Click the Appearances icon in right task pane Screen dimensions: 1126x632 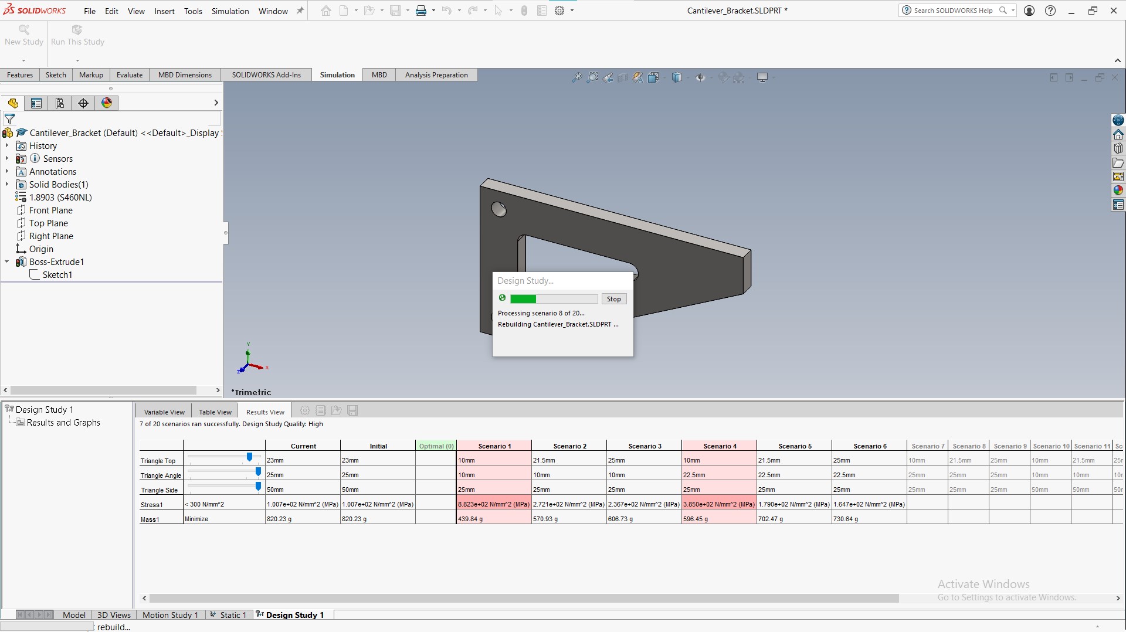(x=1118, y=191)
